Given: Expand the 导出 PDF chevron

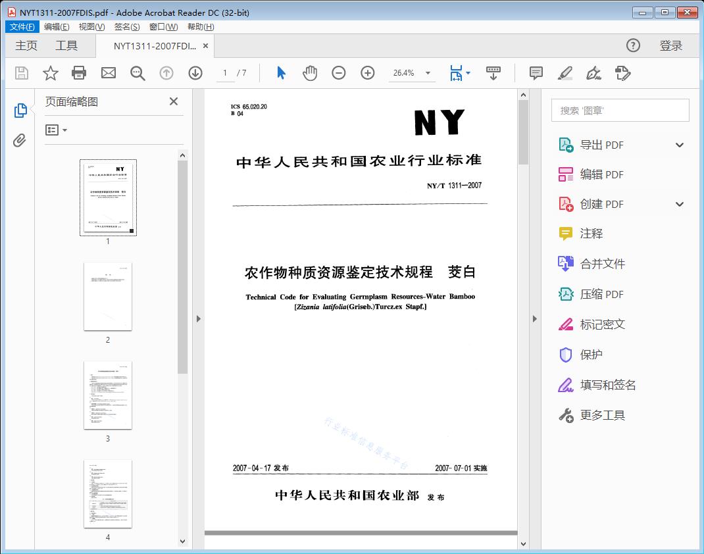Looking at the screenshot, I should 679,144.
